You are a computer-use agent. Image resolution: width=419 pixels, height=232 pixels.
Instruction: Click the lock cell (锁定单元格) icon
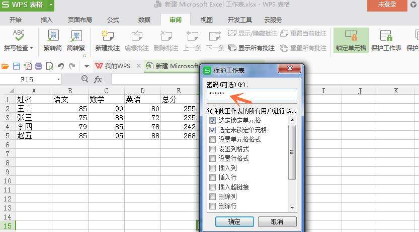coord(351,35)
